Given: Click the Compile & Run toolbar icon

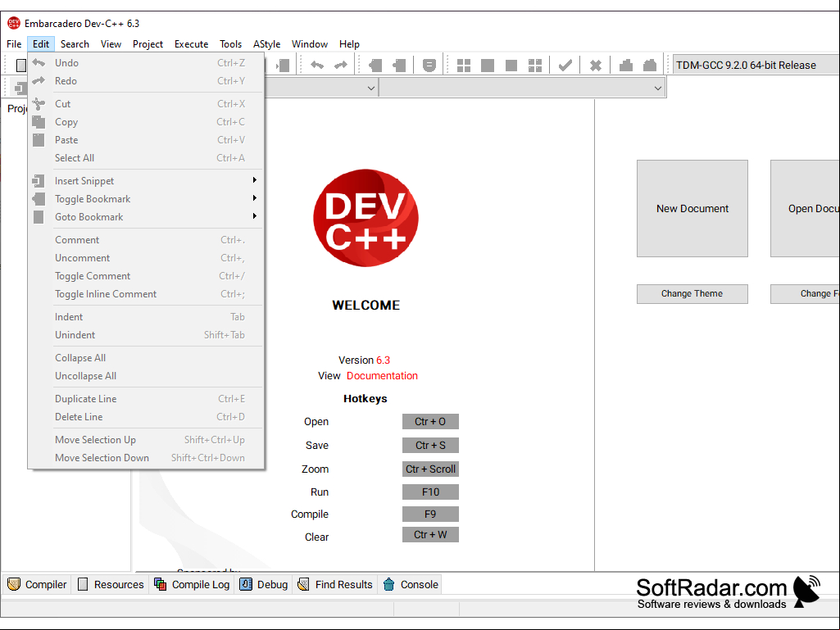Looking at the screenshot, I should (511, 66).
